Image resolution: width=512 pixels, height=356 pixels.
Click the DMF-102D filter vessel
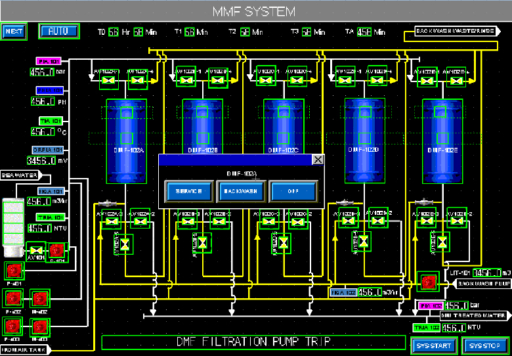[365, 140]
